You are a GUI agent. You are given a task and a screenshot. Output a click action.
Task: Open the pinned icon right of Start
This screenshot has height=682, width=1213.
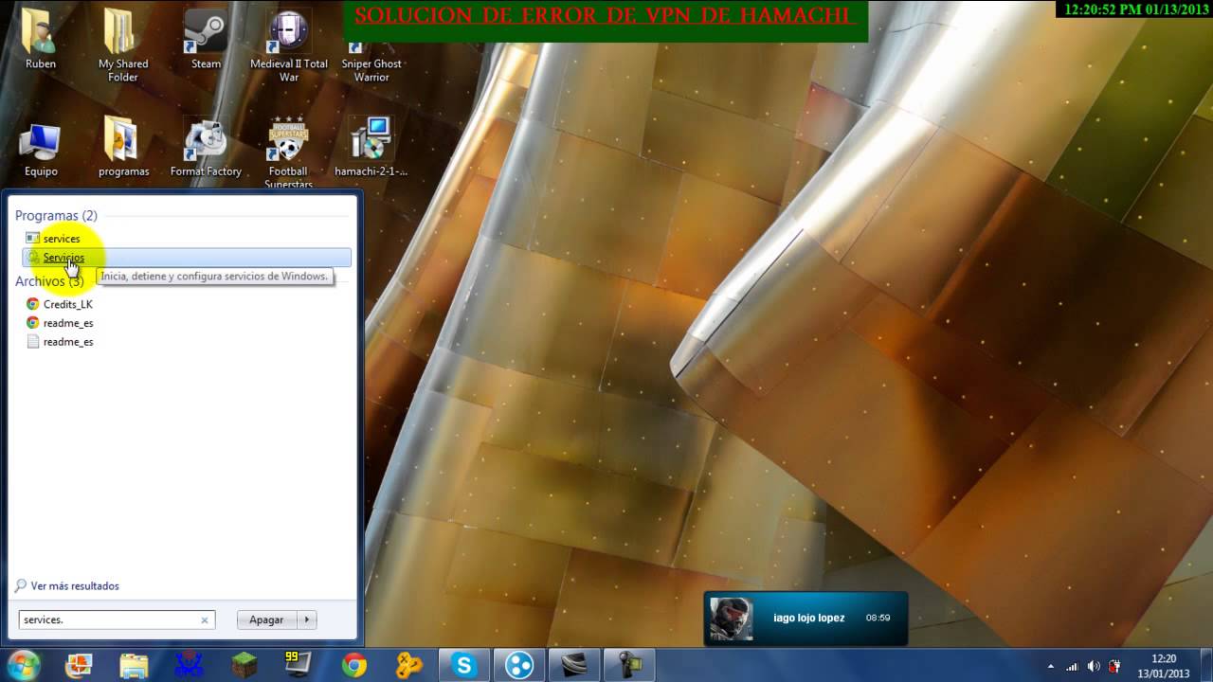[x=78, y=665]
